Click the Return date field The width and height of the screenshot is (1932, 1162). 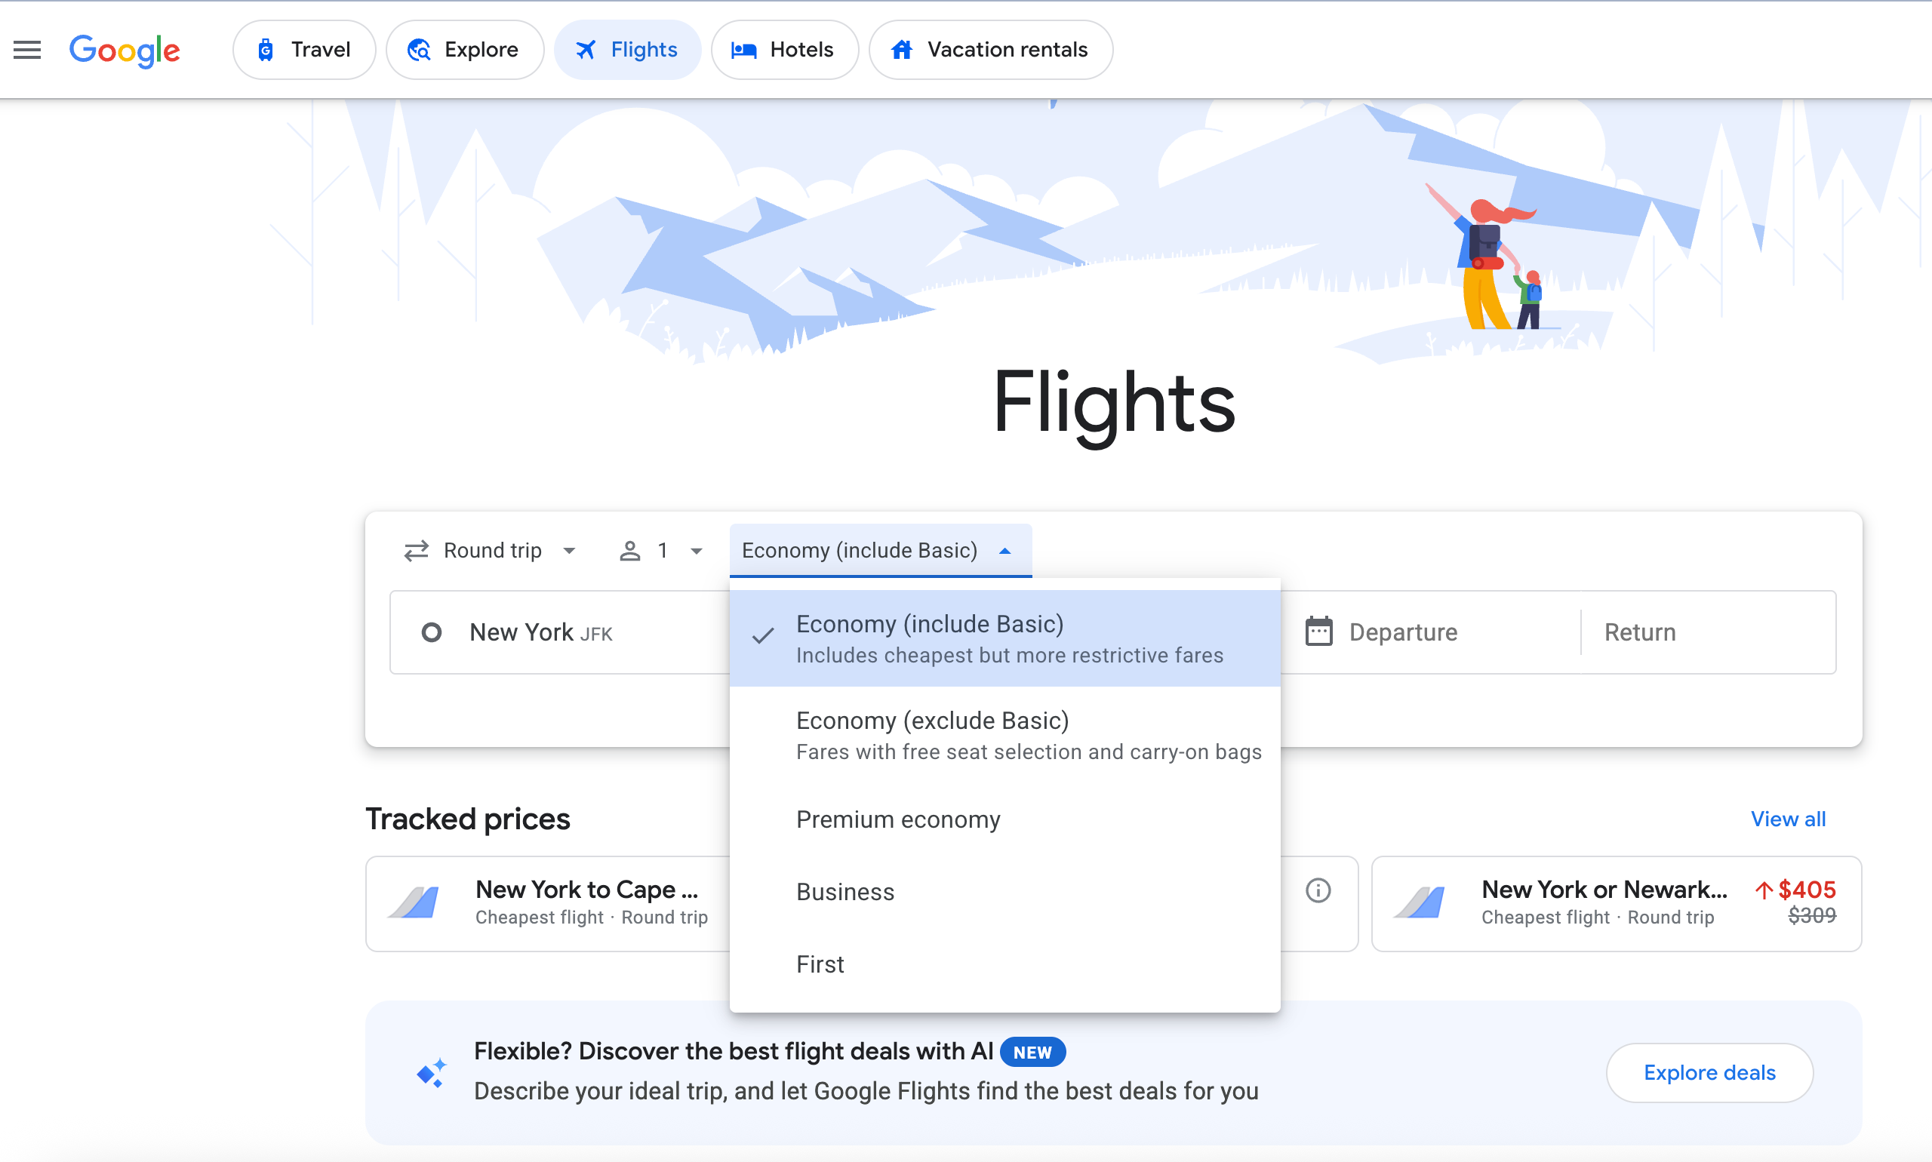(1707, 632)
